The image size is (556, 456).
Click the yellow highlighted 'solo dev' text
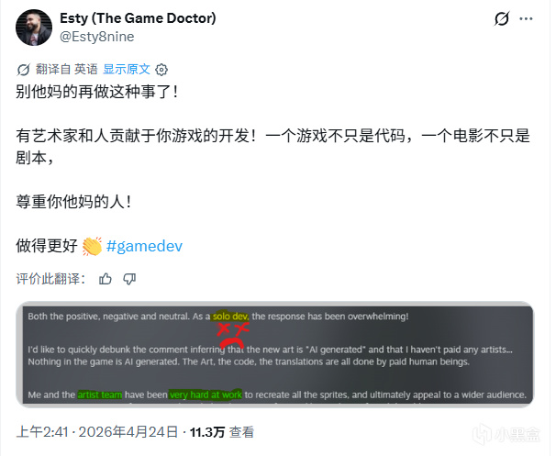click(230, 317)
